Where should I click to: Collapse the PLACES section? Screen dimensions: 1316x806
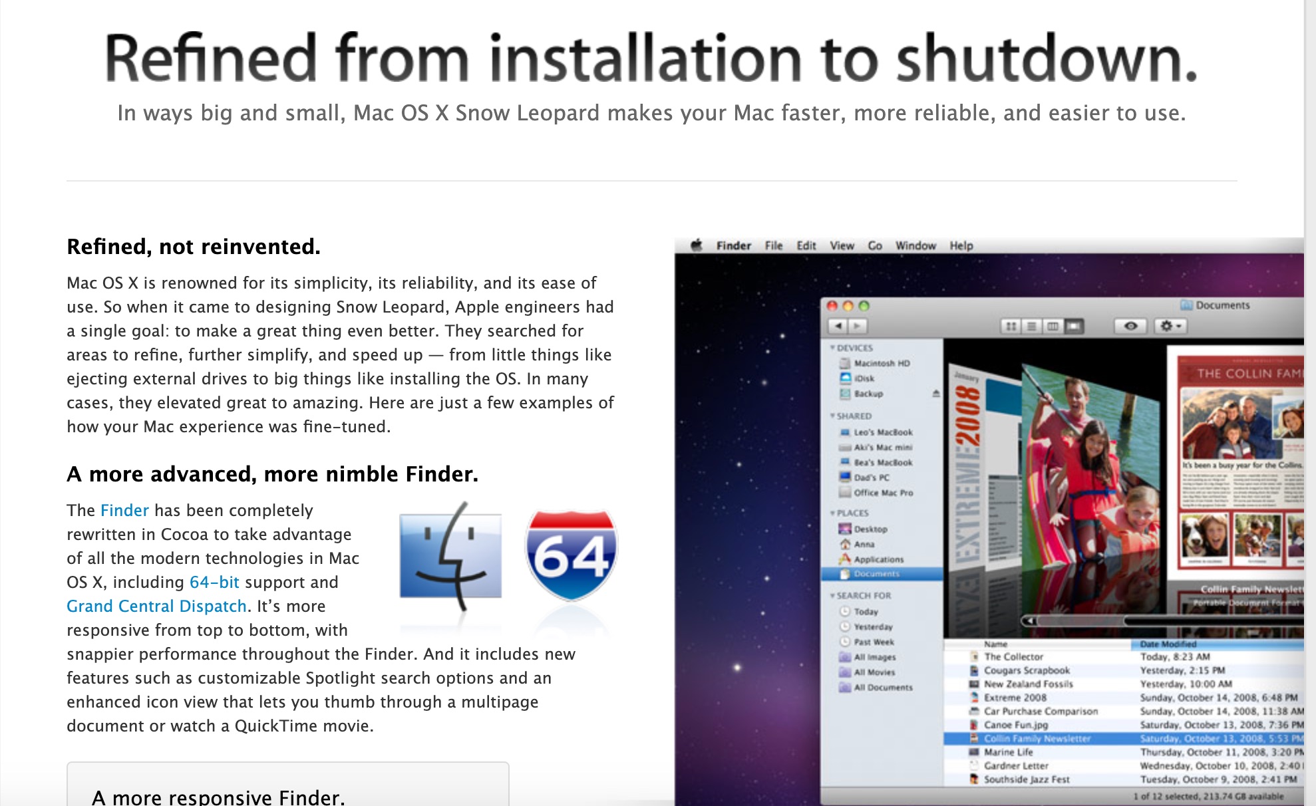click(x=832, y=513)
